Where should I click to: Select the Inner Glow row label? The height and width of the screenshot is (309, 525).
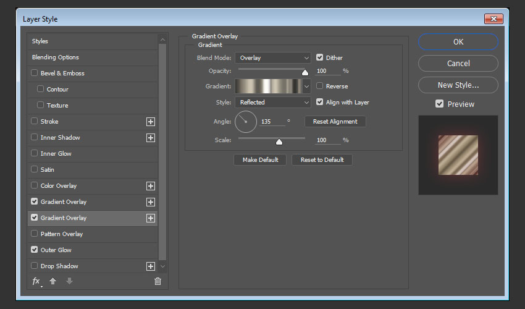tap(56, 153)
